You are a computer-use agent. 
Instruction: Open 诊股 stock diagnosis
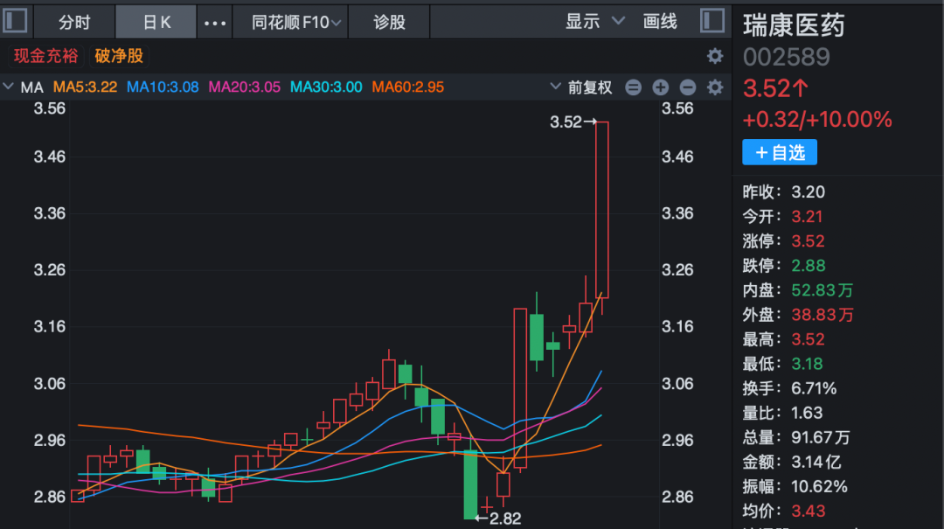[388, 20]
